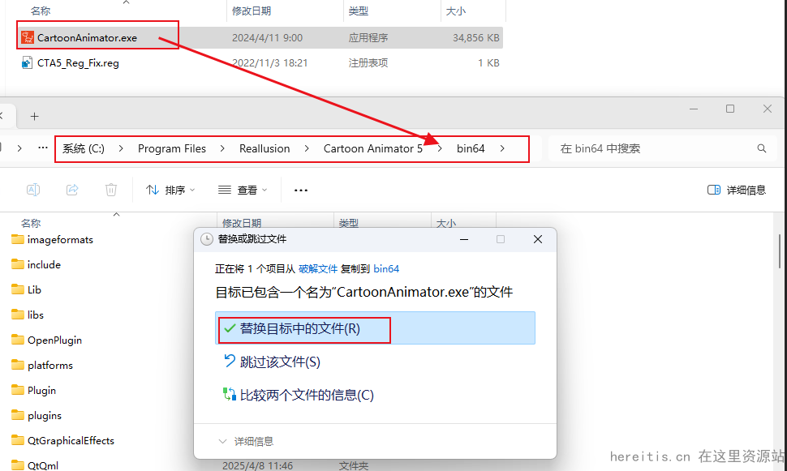Click the 34,856 KB size cell
The image size is (787, 471).
click(x=475, y=37)
